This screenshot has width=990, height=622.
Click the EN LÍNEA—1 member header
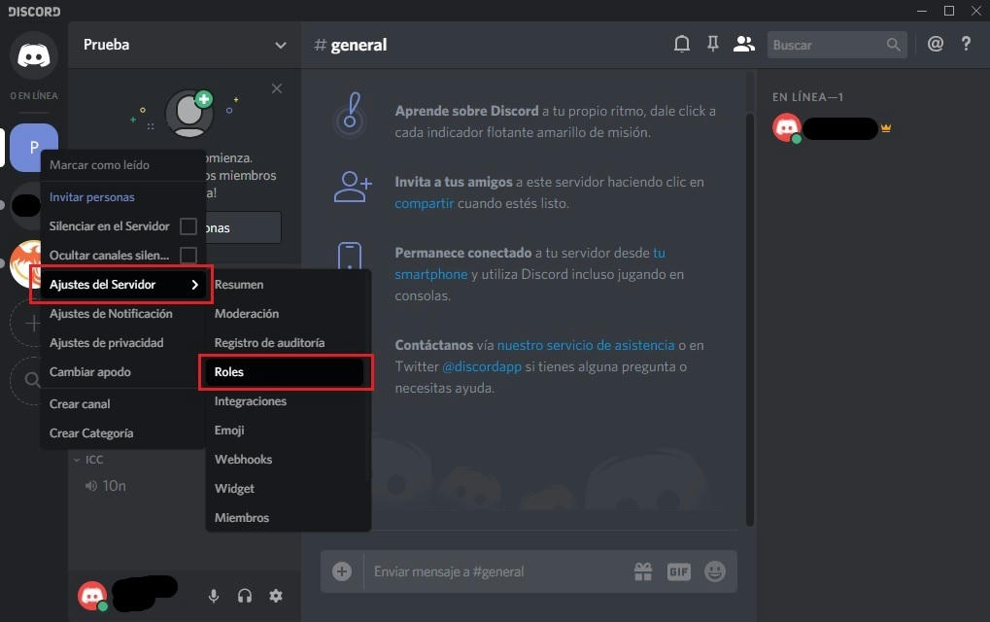click(x=807, y=97)
